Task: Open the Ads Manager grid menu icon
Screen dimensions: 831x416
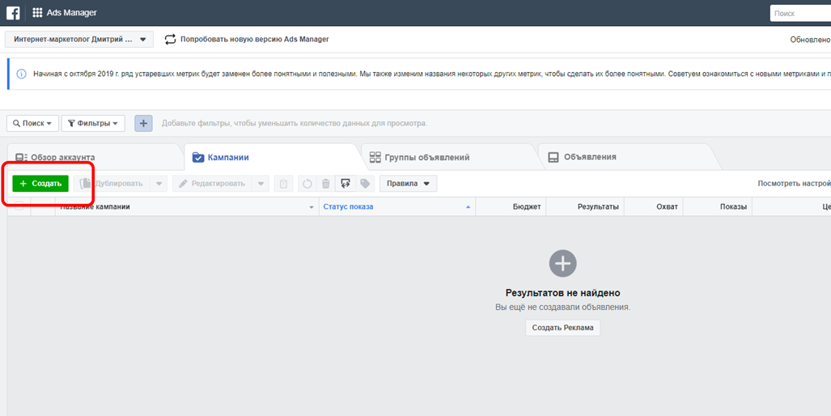Action: [37, 13]
